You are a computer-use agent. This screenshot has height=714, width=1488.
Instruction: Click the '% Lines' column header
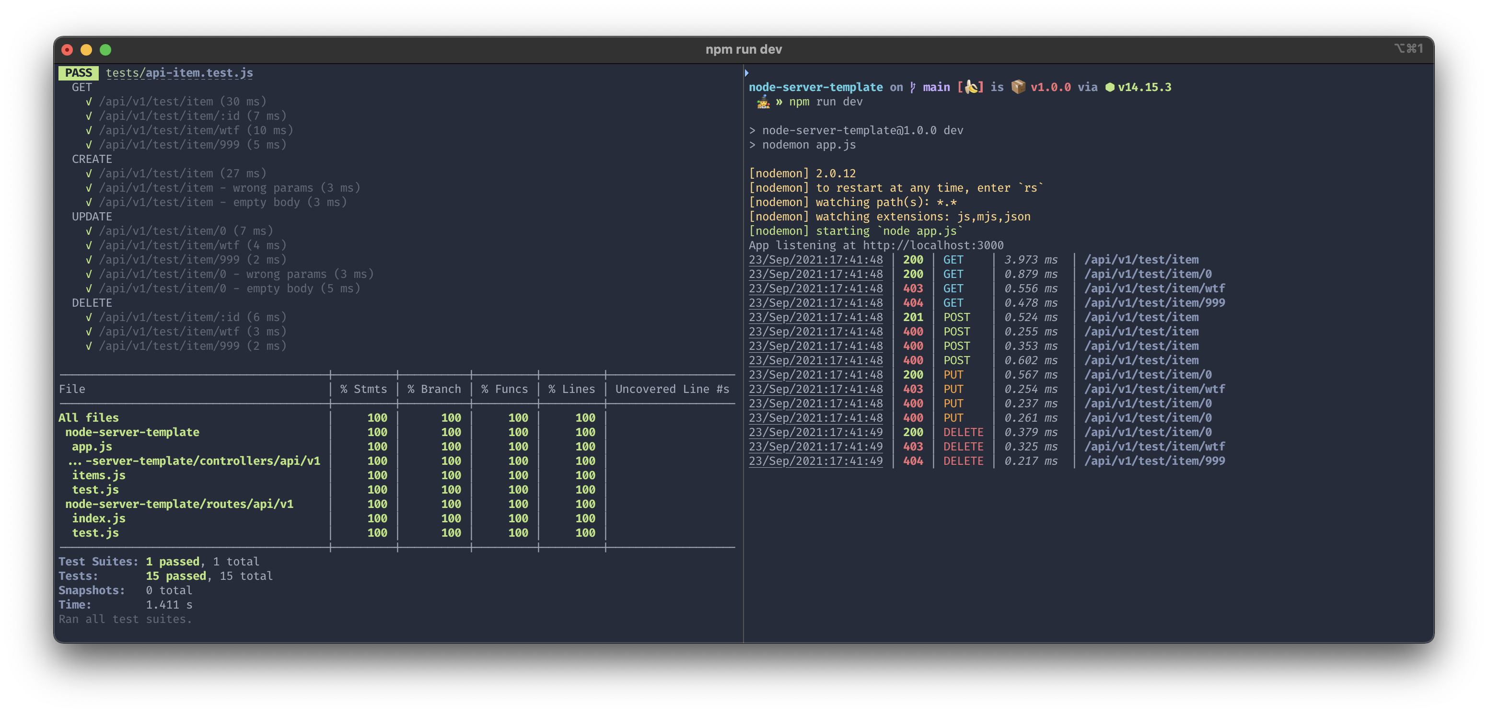coord(571,389)
